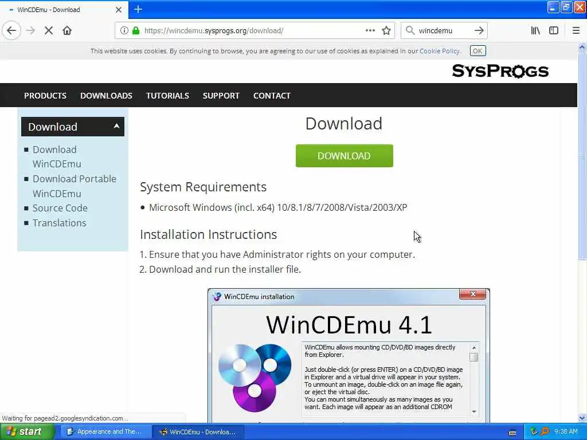Open the Source Code sidebar link
This screenshot has width=587, height=440.
60,208
